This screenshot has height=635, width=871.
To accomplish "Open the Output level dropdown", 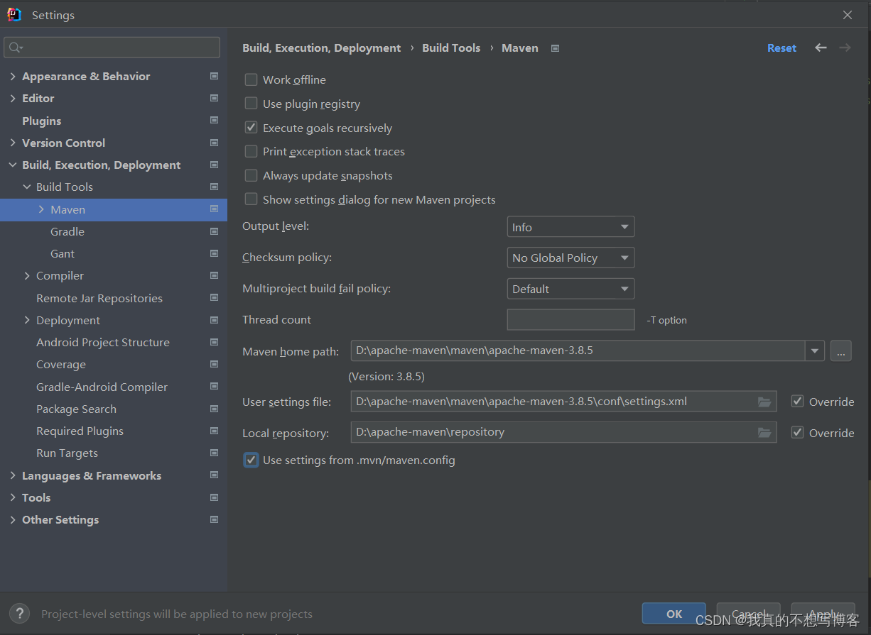I will point(570,227).
